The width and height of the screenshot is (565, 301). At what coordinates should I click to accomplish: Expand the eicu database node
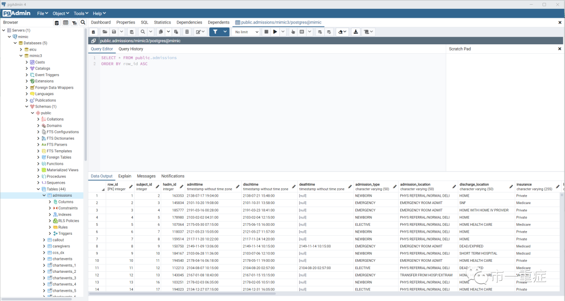pyautogui.click(x=21, y=50)
